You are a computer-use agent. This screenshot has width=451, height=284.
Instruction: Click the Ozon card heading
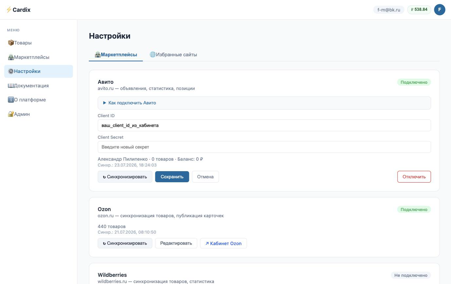tap(104, 209)
